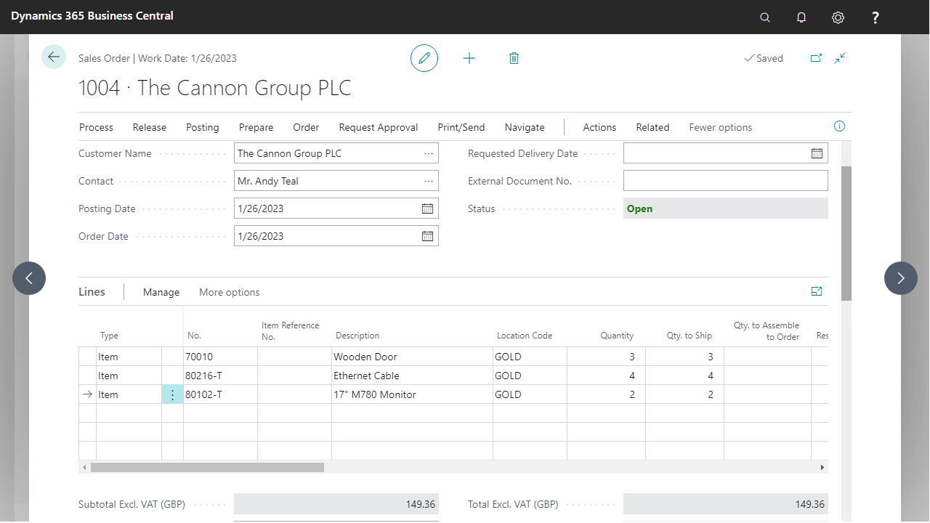This screenshot has height=523, width=930.
Task: Delete the sales order via trash icon
Action: [514, 58]
